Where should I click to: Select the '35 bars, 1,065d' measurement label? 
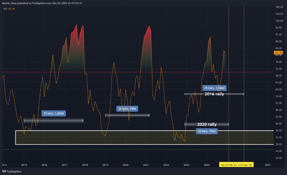54,113
